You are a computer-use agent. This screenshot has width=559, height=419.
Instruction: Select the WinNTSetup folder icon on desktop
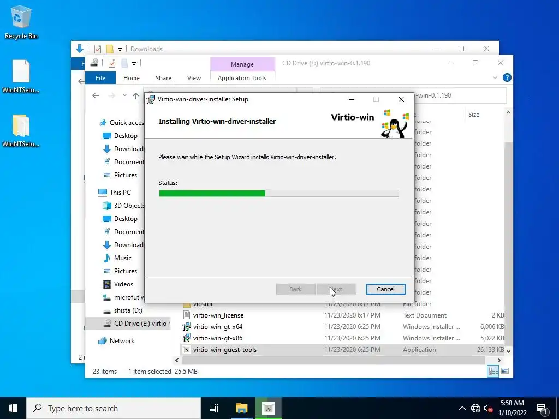[x=21, y=131]
